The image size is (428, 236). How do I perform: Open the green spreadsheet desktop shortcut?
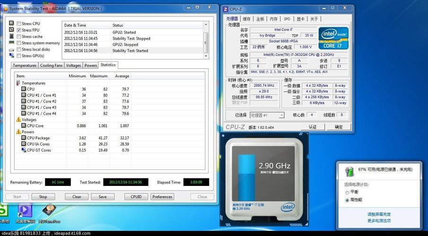pos(3,213)
